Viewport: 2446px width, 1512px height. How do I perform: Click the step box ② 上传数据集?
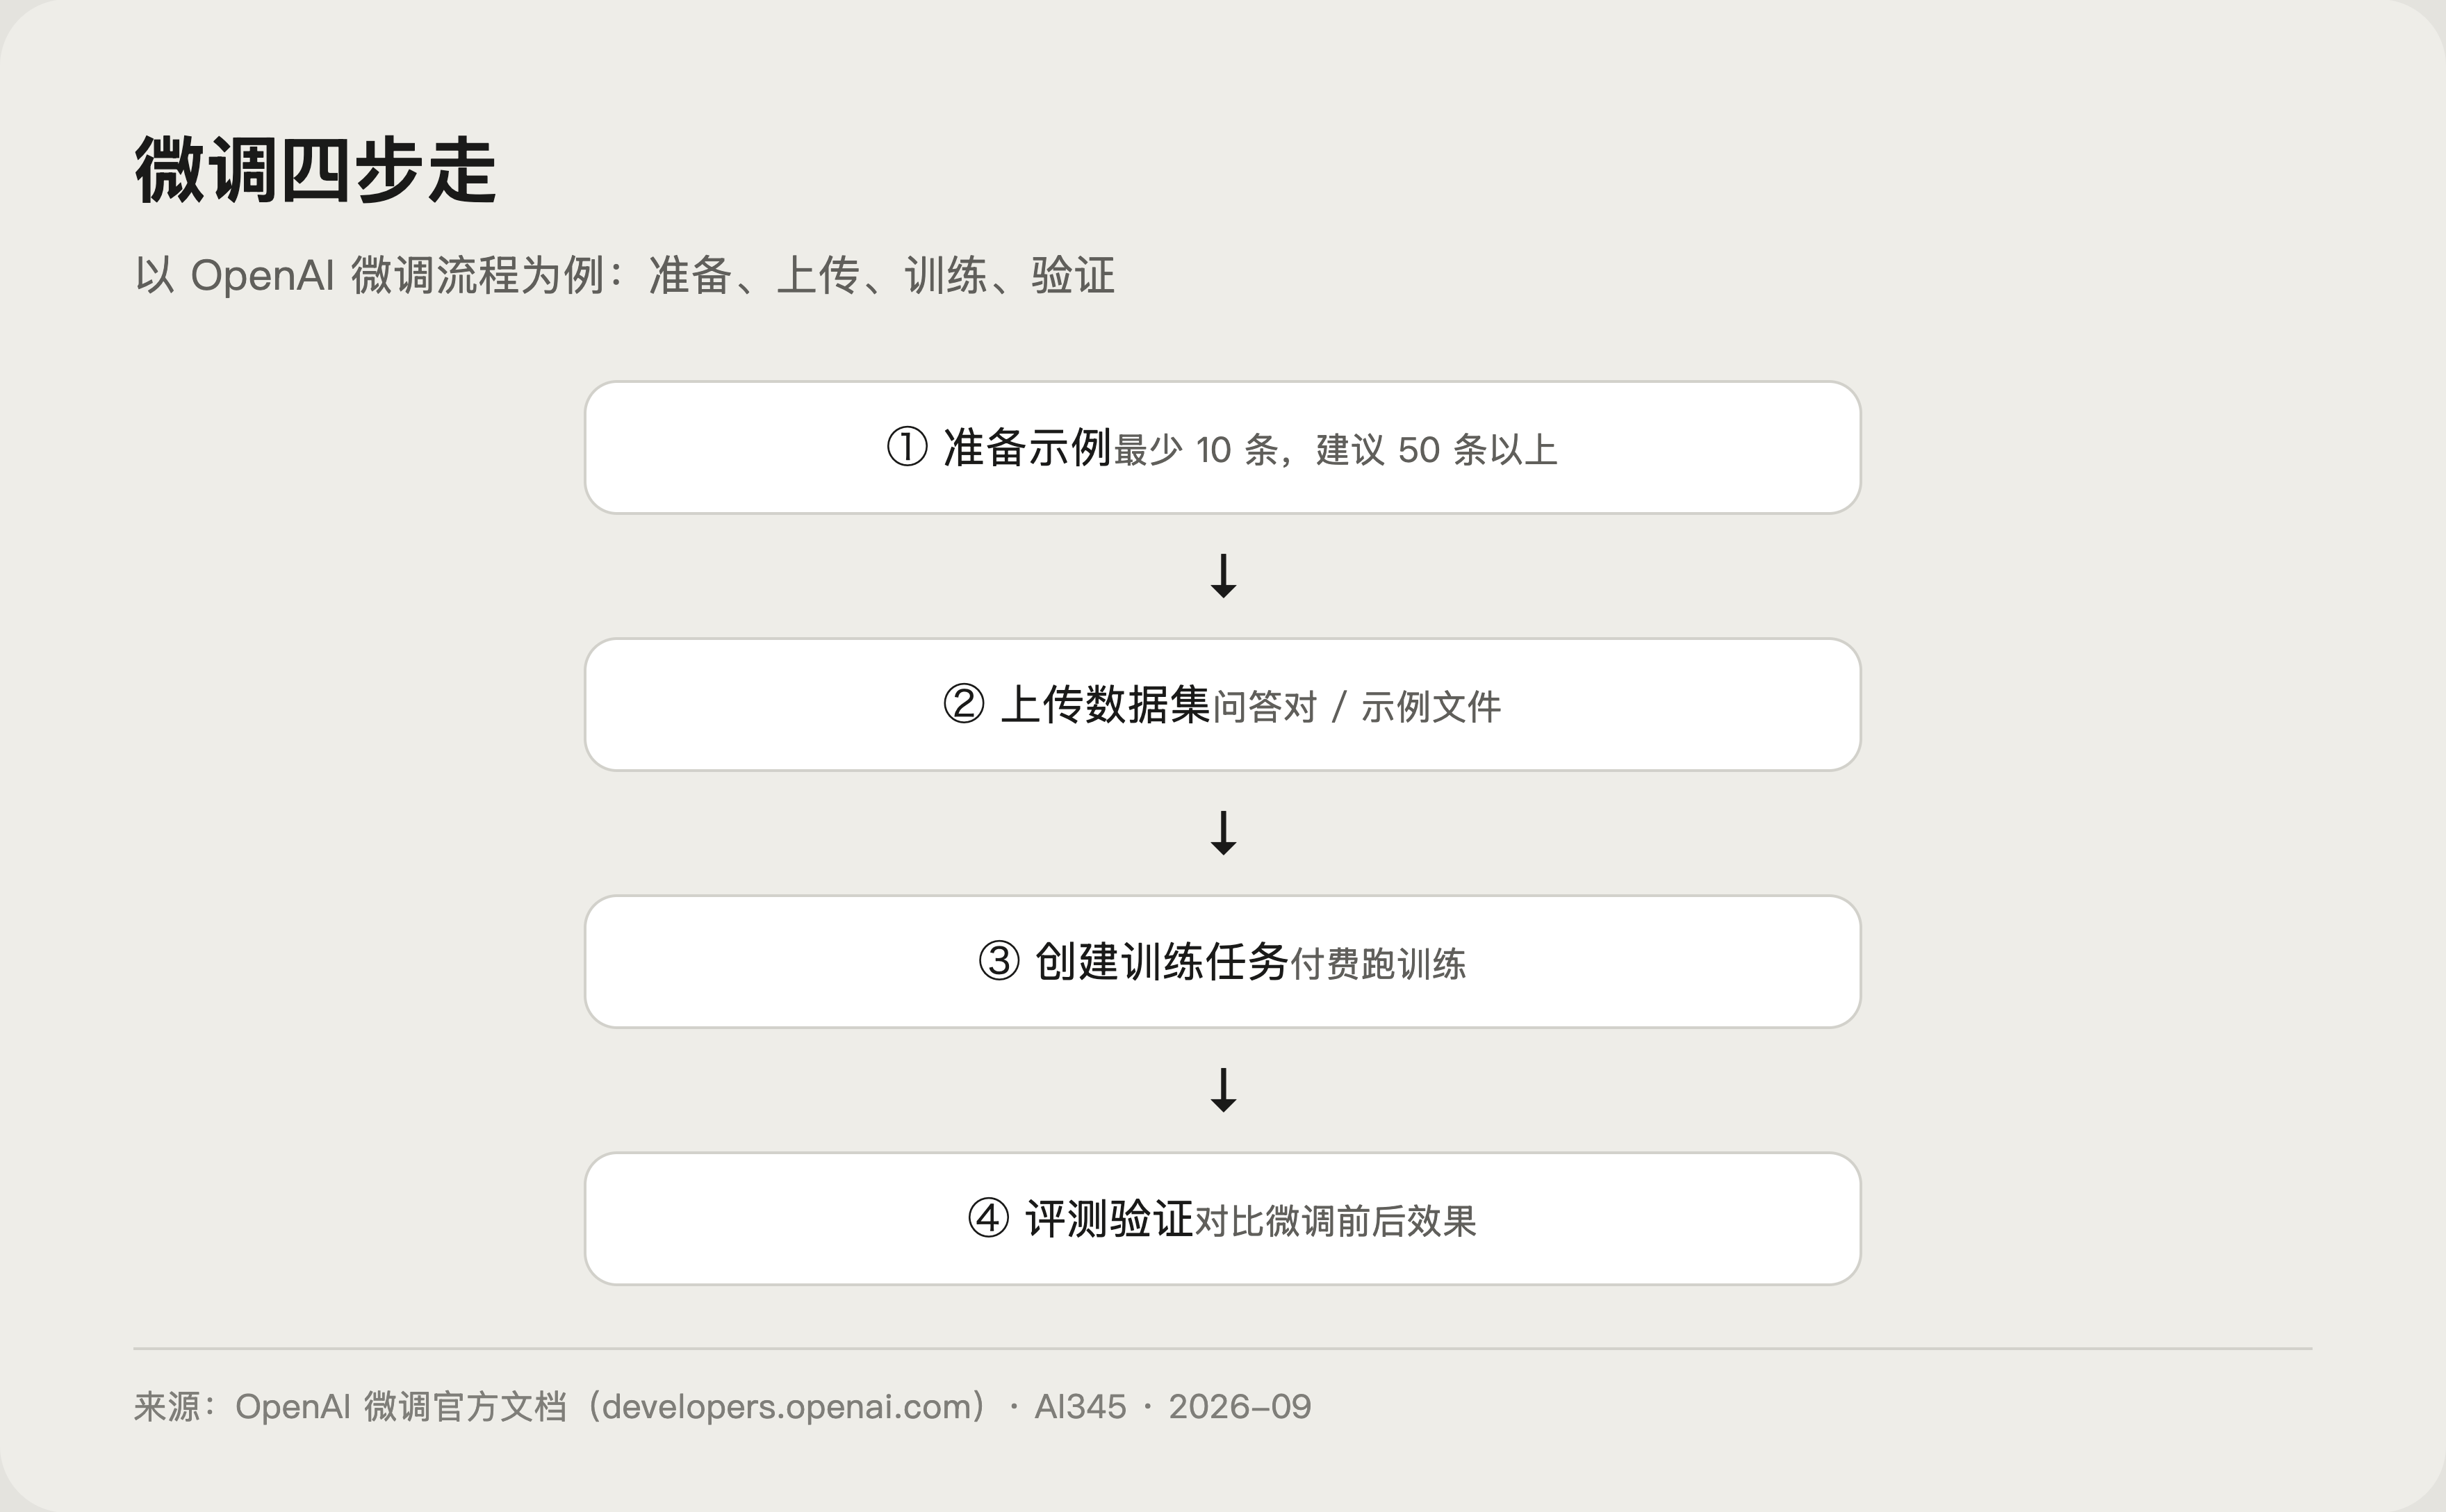pos(1222,704)
